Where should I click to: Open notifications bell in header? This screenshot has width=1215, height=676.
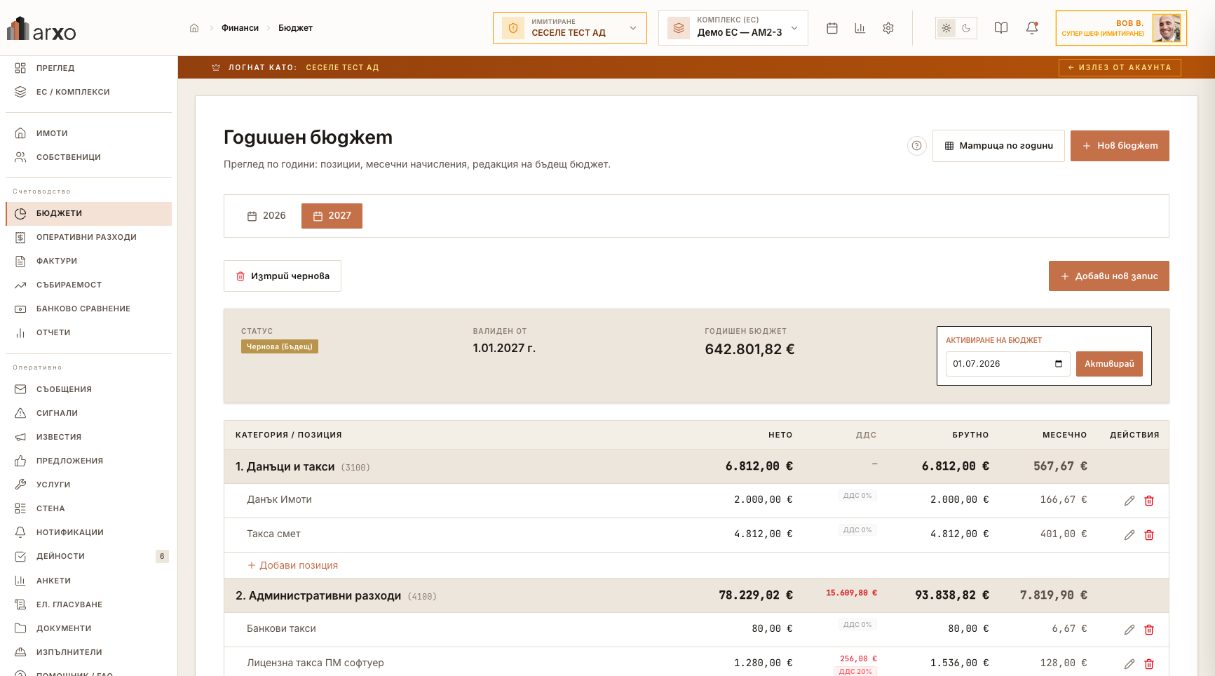1032,28
